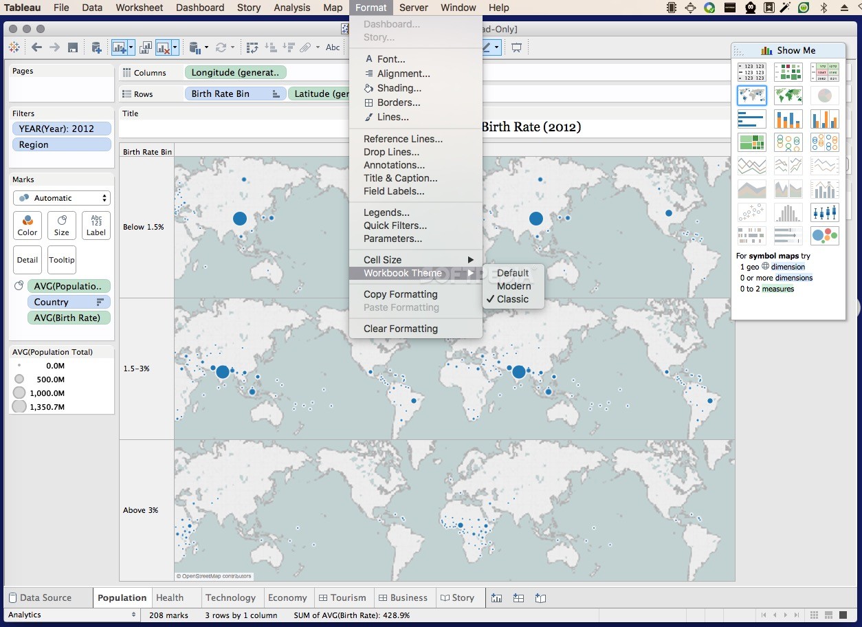Open the Marks type Automatic dropdown

(62, 198)
